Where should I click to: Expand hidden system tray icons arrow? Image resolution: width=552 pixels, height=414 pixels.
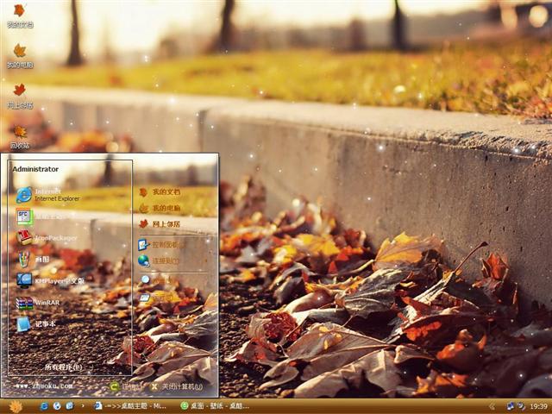pyautogui.click(x=492, y=406)
